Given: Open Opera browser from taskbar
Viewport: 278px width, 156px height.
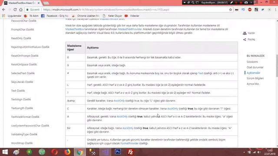Looking at the screenshot, I should pos(55,152).
